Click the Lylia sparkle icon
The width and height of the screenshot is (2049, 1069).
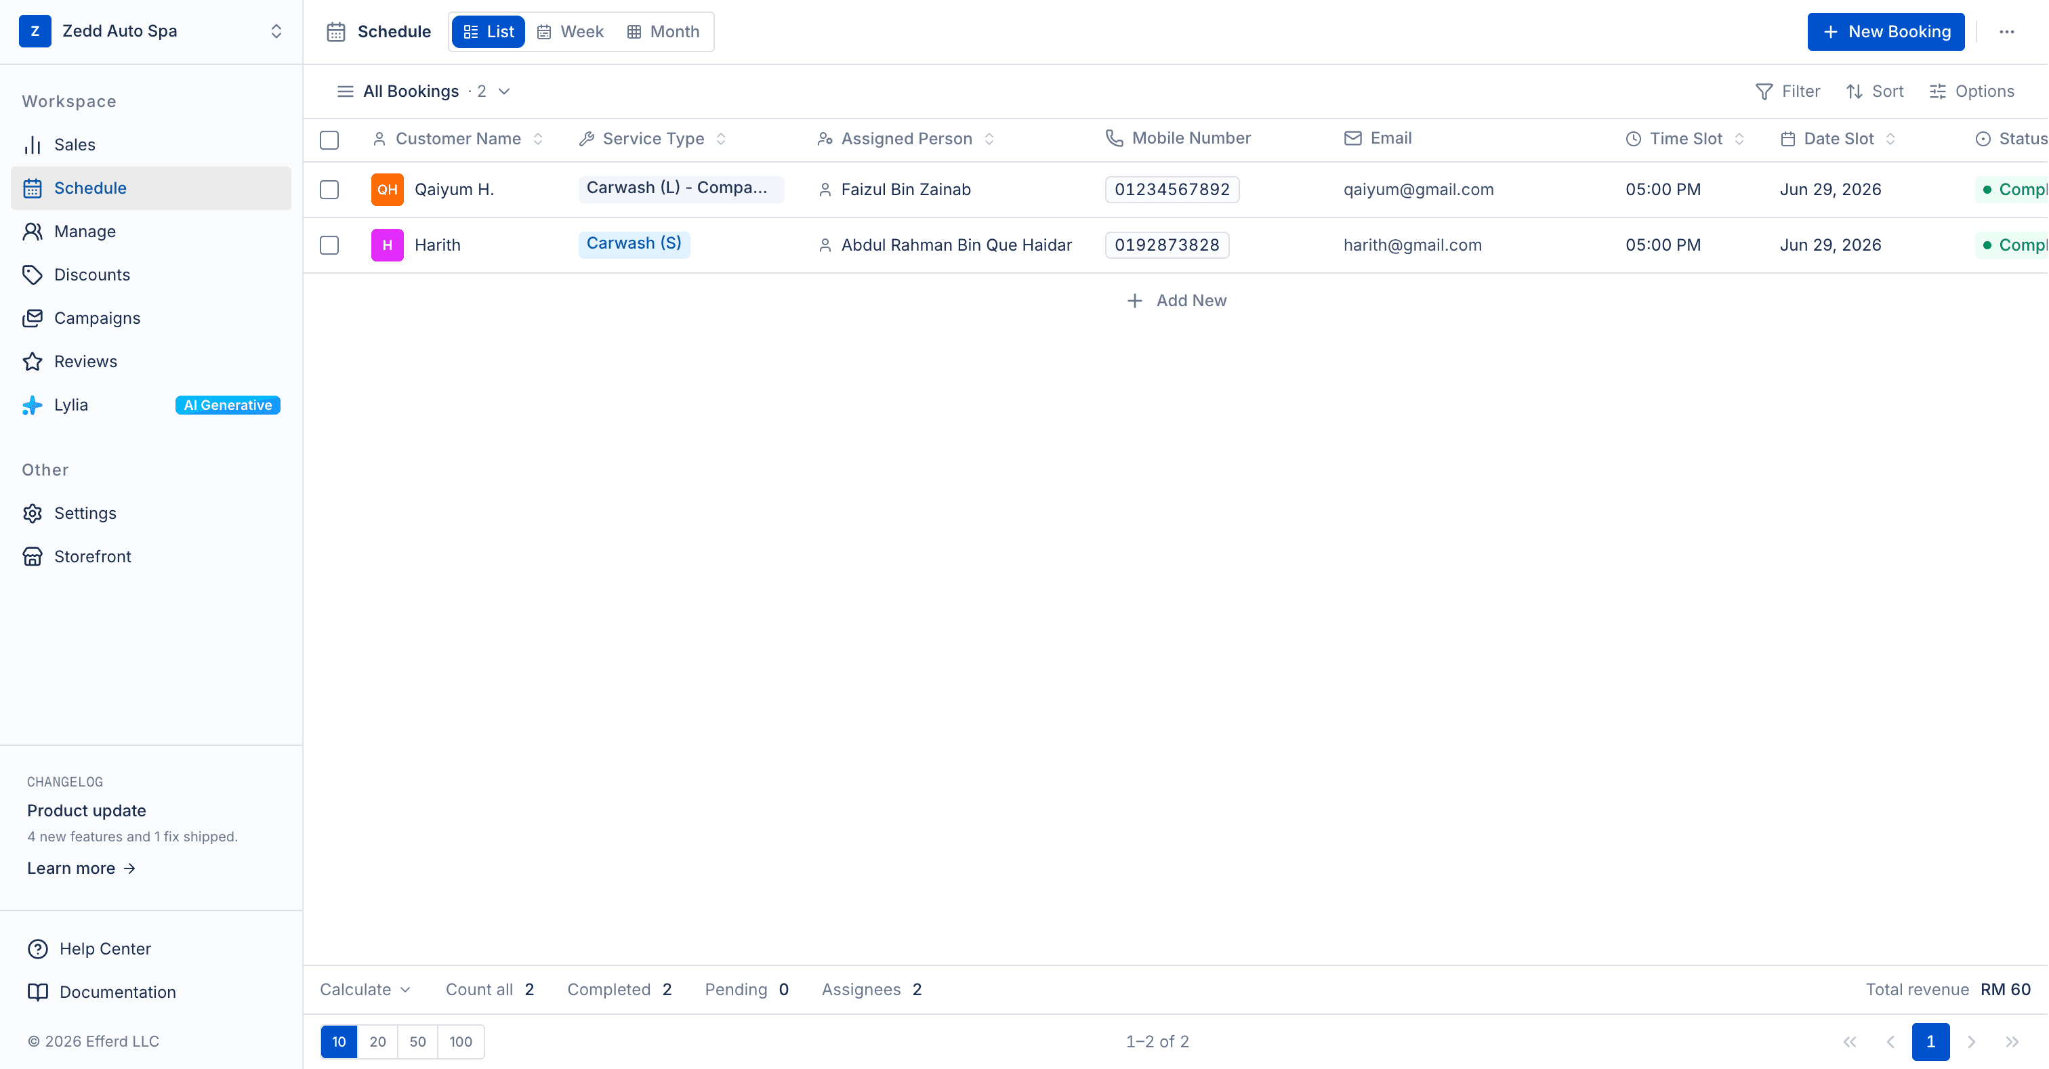tap(33, 405)
